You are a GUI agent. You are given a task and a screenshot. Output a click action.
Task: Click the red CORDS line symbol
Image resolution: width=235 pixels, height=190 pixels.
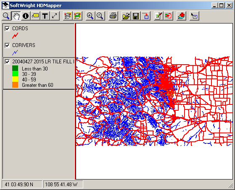15,36
